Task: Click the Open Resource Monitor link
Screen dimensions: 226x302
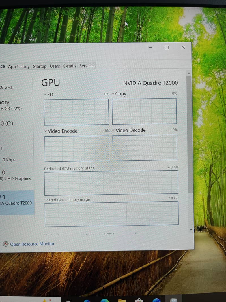Action: [32, 244]
